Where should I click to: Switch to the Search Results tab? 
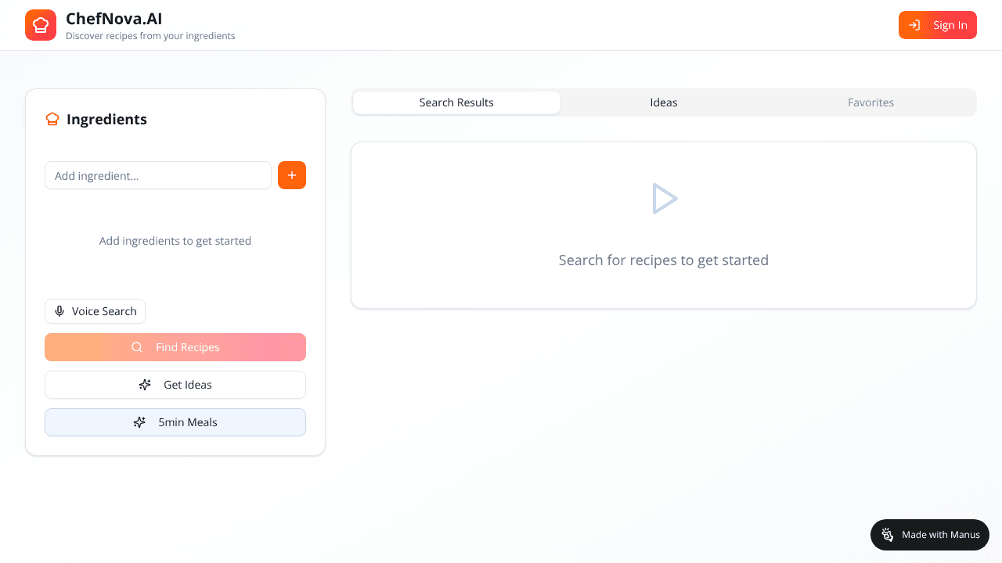pyautogui.click(x=456, y=102)
